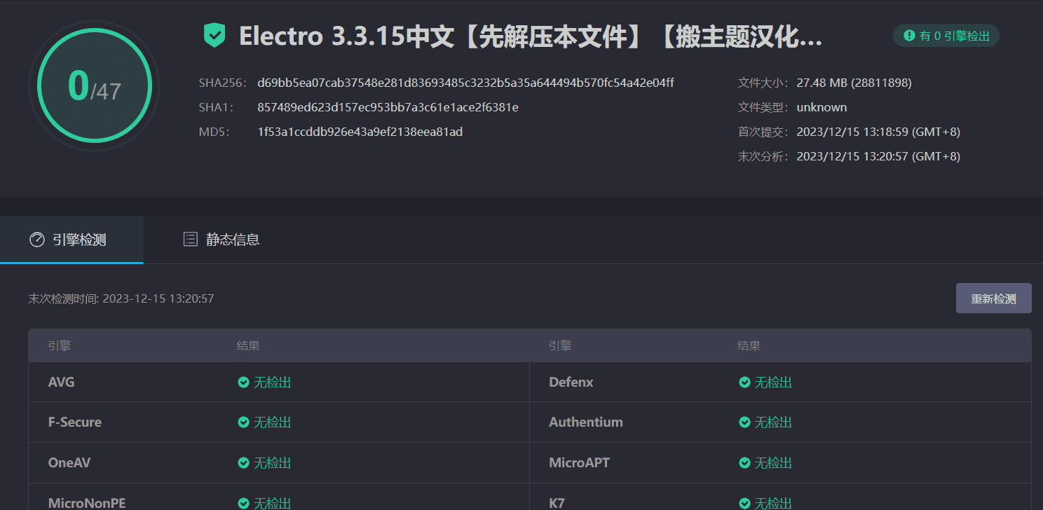
Task: Click the 0/47 detection score circle
Action: point(94,86)
